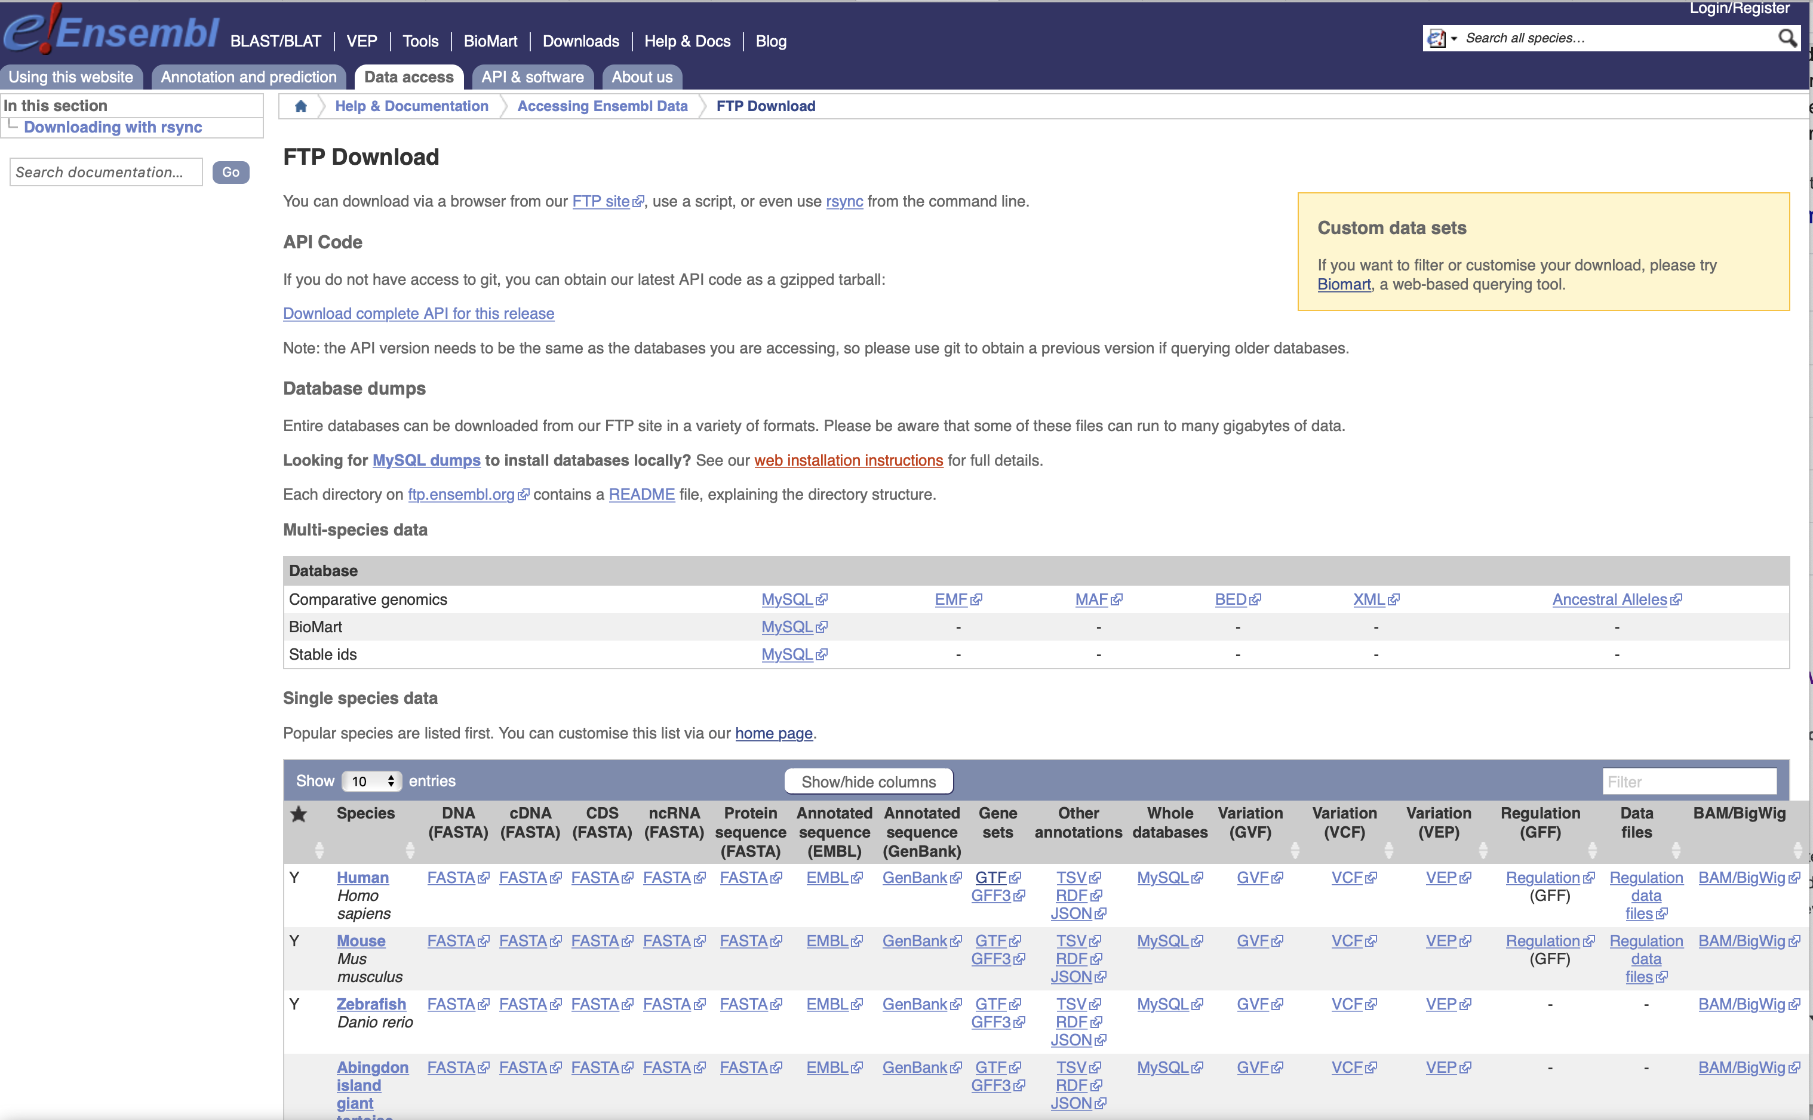Open BioMart from top menu
This screenshot has width=1813, height=1120.
pos(490,41)
